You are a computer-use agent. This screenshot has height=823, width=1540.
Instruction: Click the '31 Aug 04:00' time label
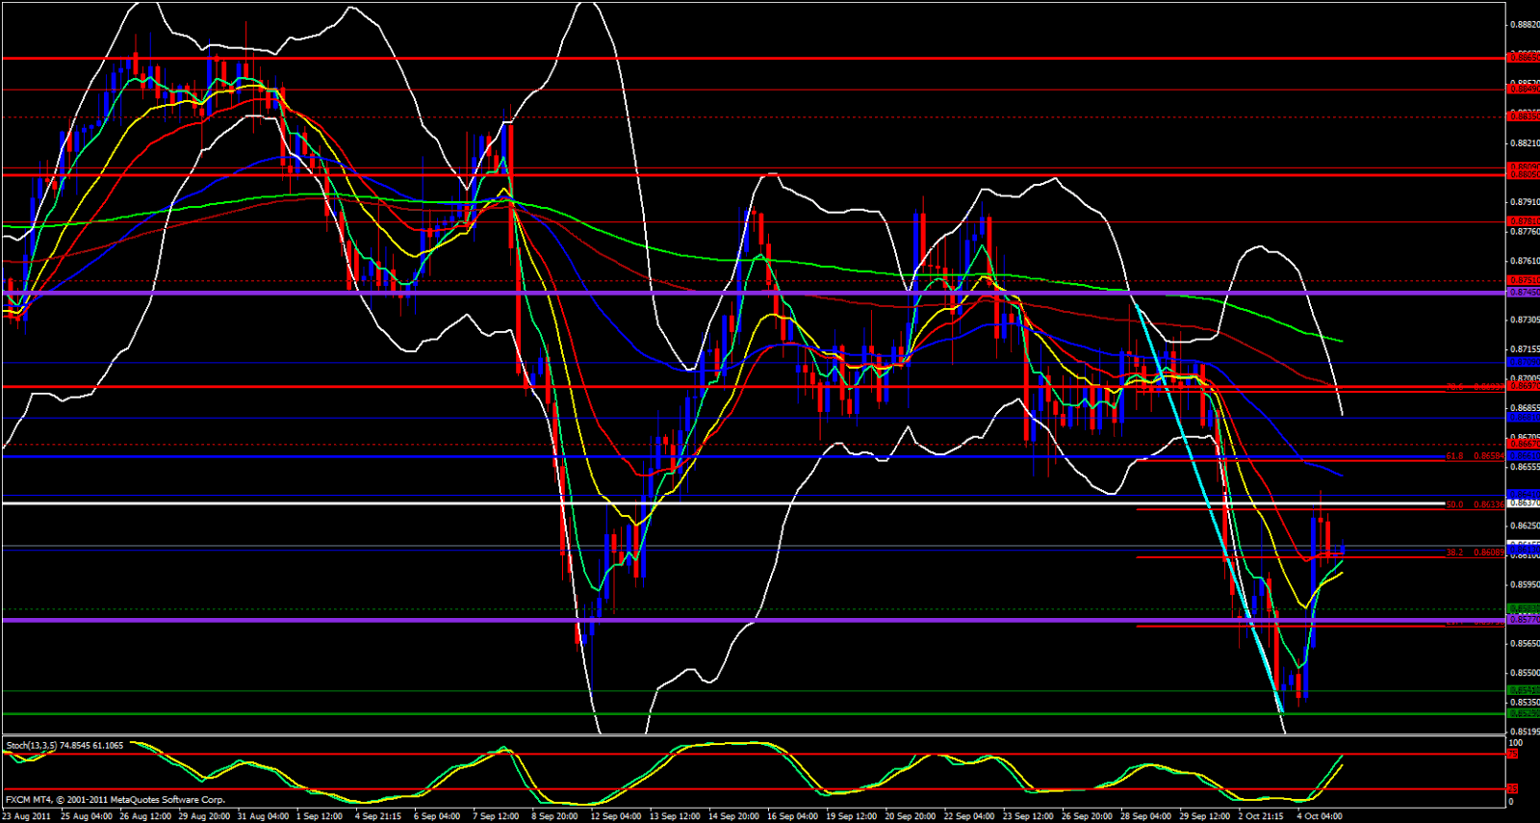click(x=263, y=816)
